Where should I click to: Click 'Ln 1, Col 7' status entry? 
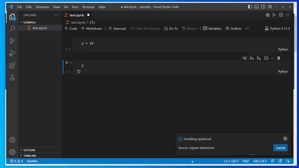[231, 161]
